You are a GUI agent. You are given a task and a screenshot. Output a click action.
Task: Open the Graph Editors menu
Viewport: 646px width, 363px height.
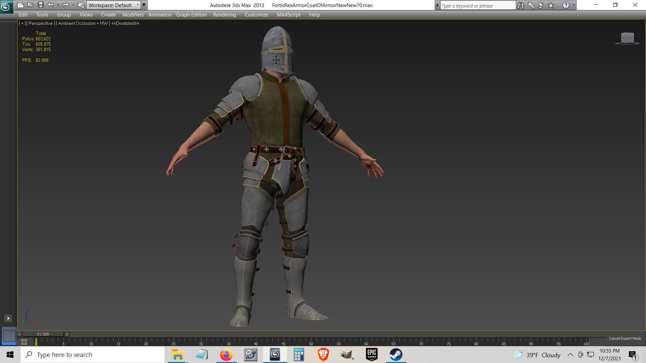[191, 15]
